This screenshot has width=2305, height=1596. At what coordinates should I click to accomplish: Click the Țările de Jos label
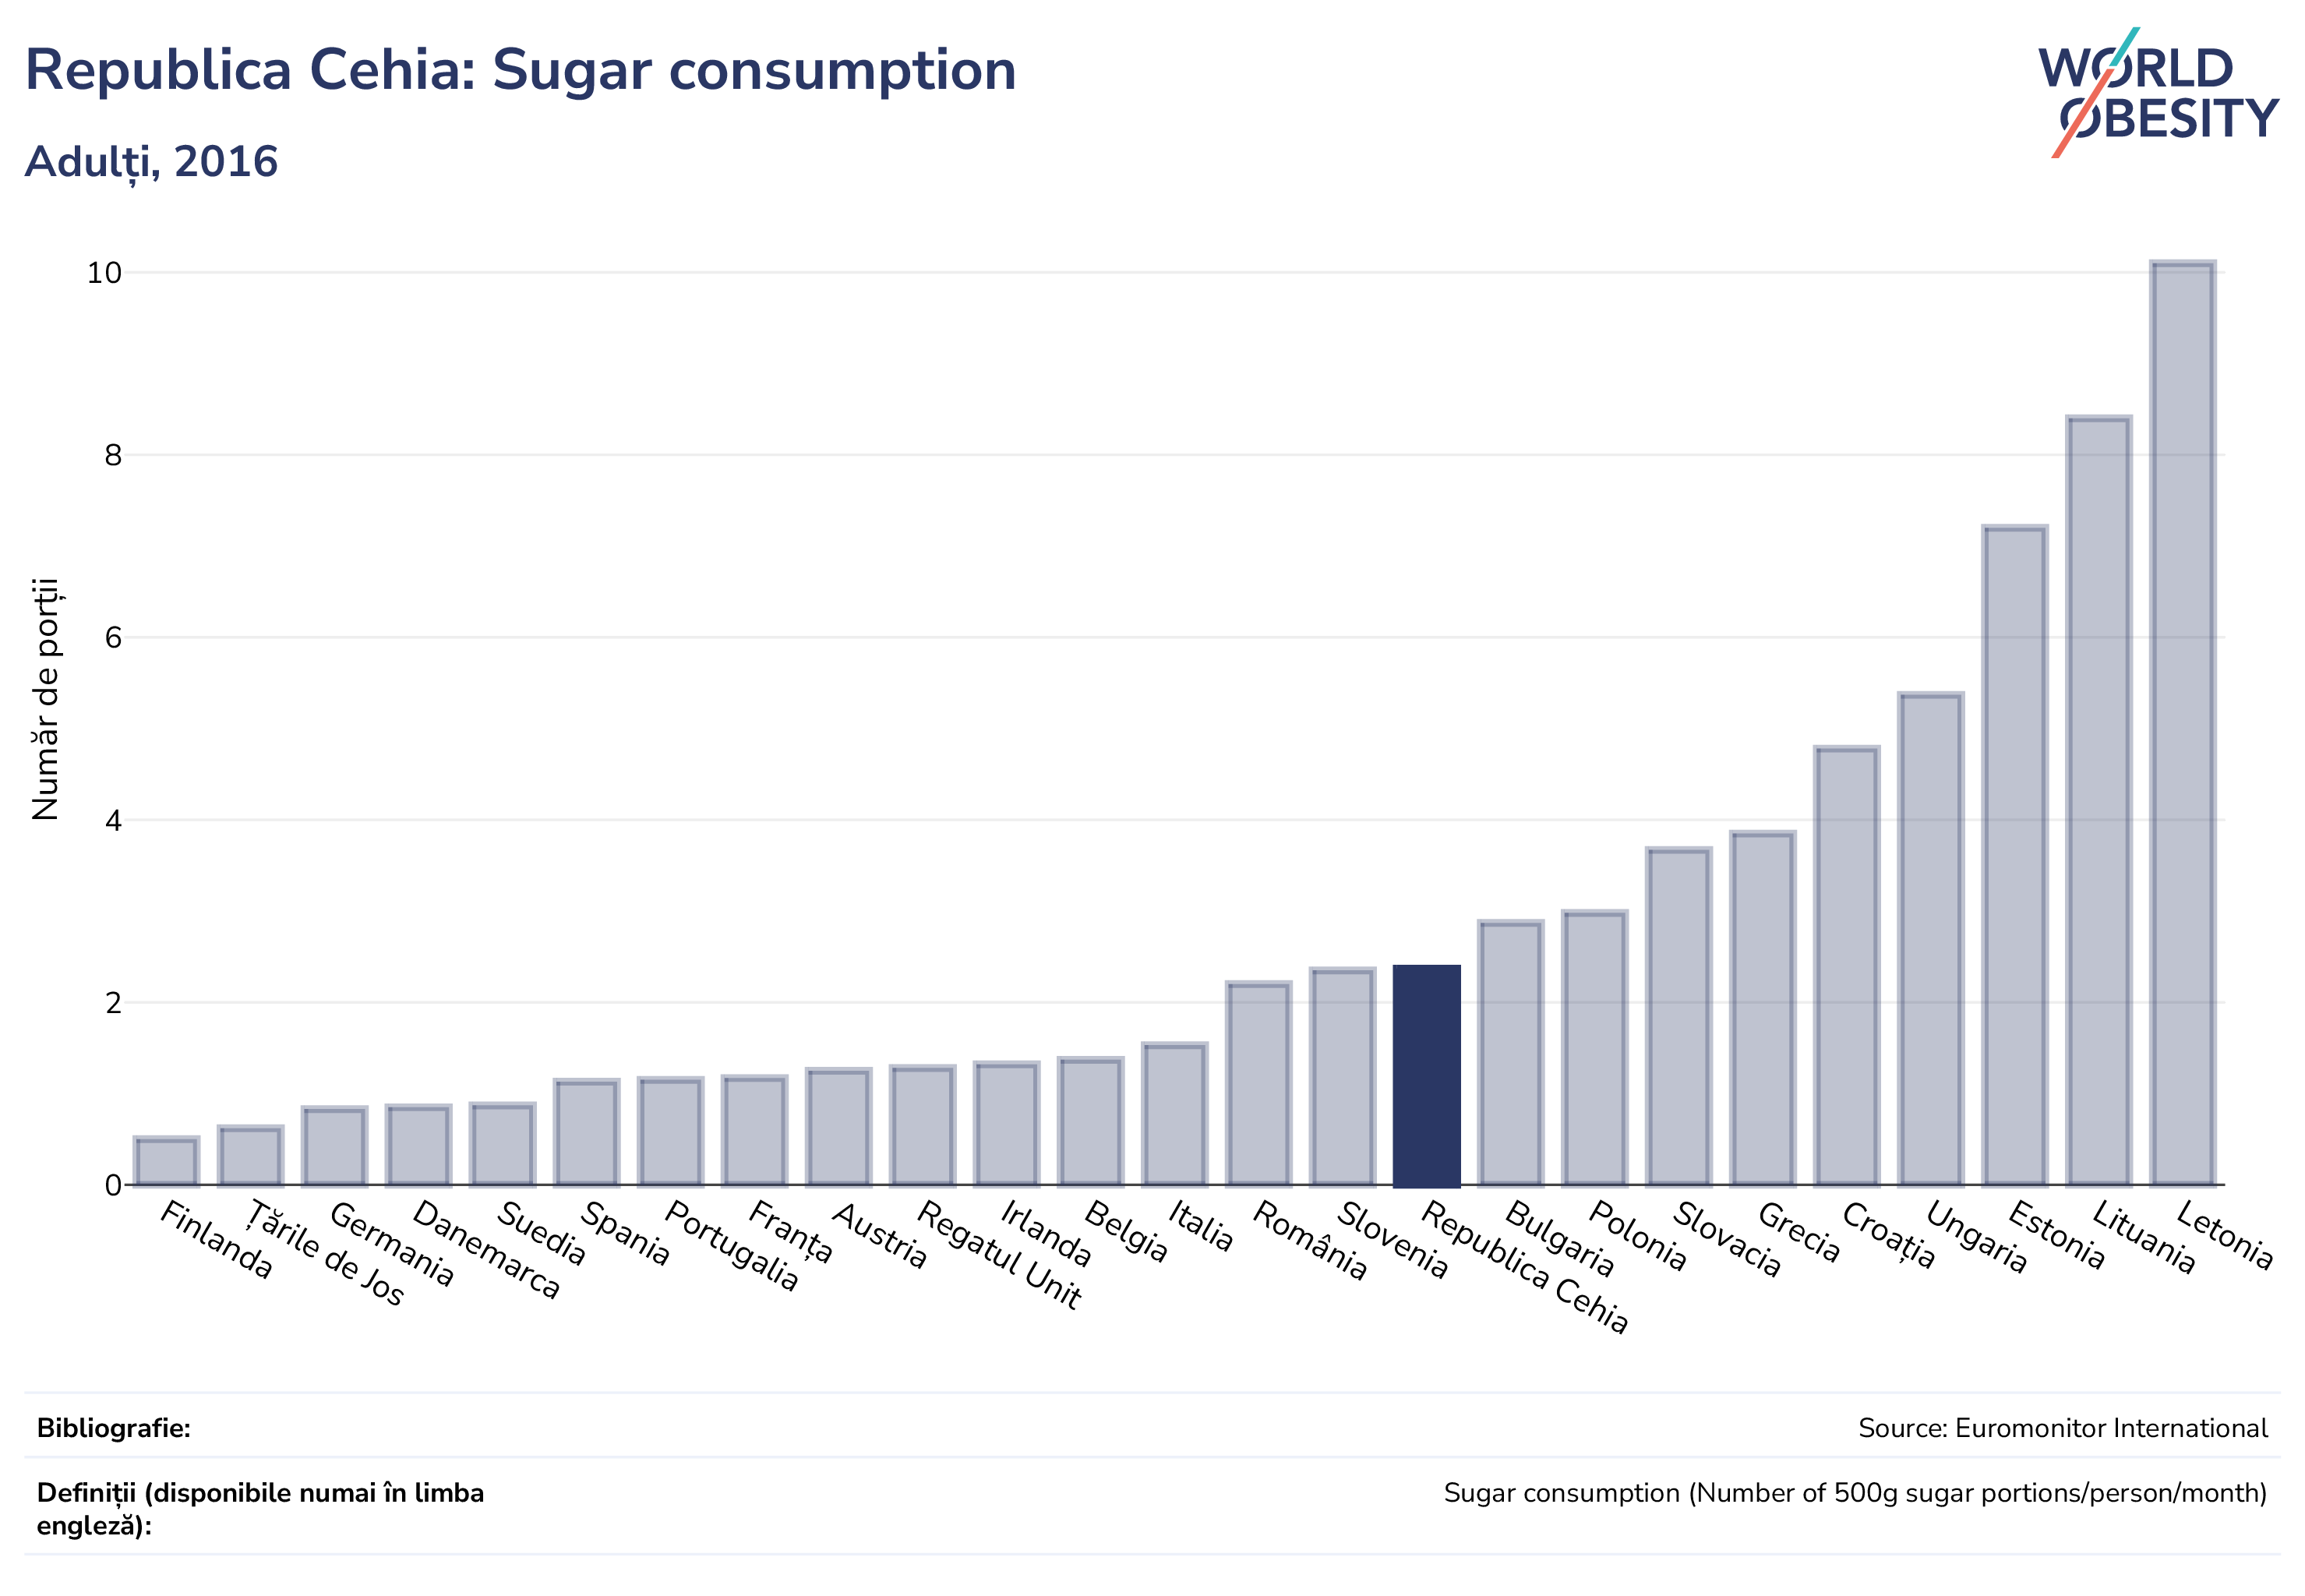coord(325,1254)
